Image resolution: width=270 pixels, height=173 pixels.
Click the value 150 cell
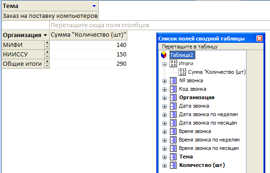coord(88,54)
